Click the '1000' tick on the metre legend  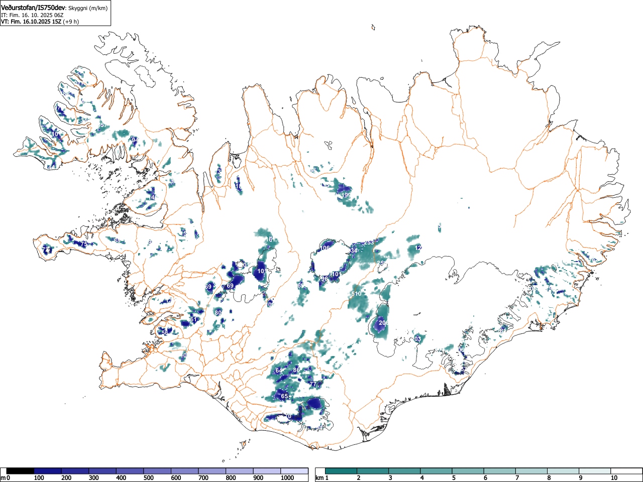pos(287,478)
